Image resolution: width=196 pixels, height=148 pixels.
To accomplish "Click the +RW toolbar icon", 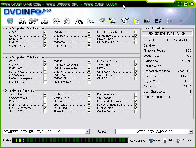I will click(x=90, y=21).
